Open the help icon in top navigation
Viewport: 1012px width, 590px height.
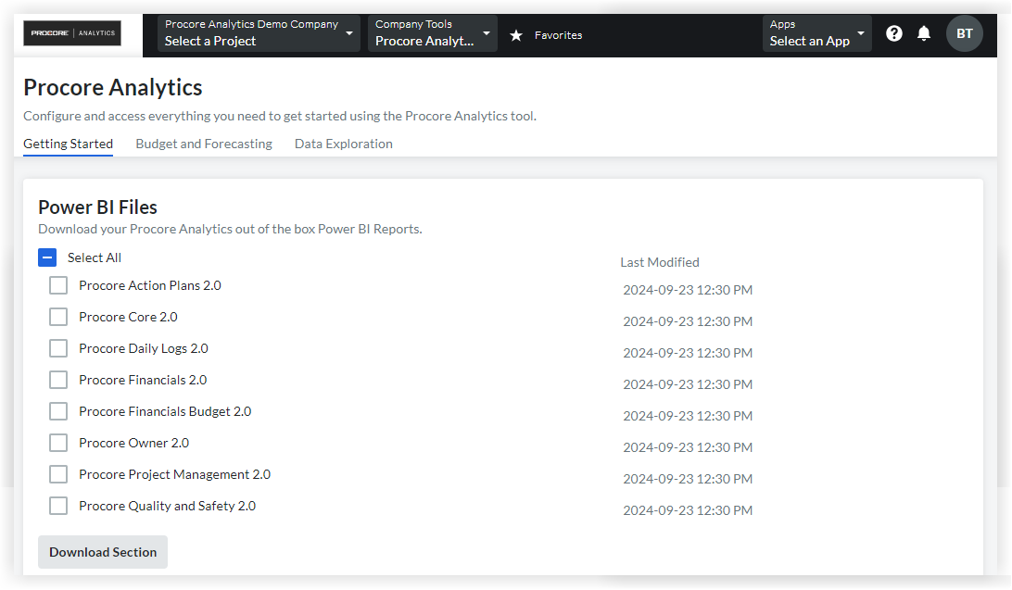tap(893, 32)
